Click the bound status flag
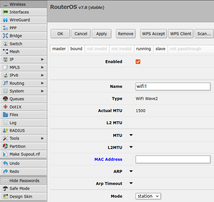This screenshot has height=202, width=214. [76, 49]
